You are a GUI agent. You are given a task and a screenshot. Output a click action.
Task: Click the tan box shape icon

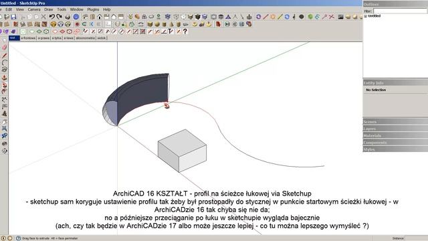click(x=150, y=24)
